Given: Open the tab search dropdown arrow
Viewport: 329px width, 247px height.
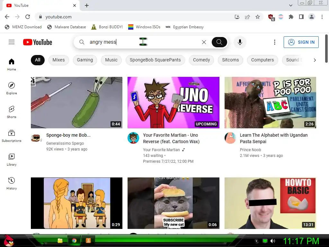Looking at the screenshot, I should point(291,5).
